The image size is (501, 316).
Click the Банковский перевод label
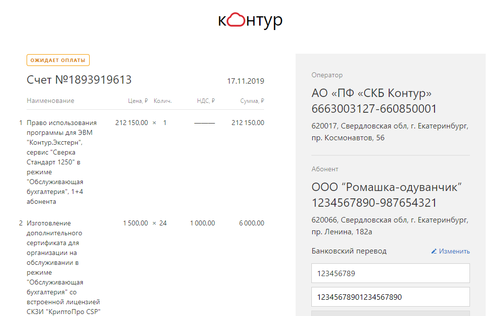point(349,251)
